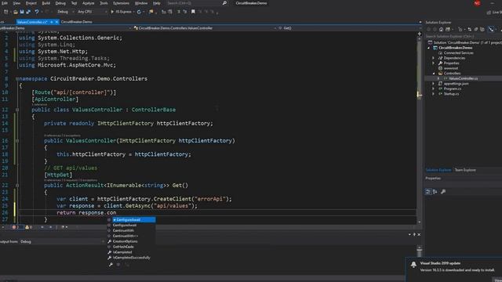Click the notification bell icon
Viewport: 502px width, 282px height.
(x=413, y=265)
